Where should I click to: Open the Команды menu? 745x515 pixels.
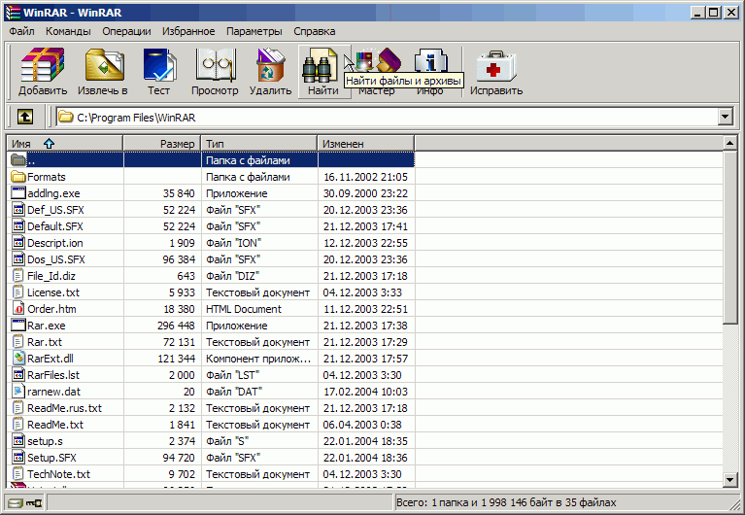pyautogui.click(x=68, y=31)
